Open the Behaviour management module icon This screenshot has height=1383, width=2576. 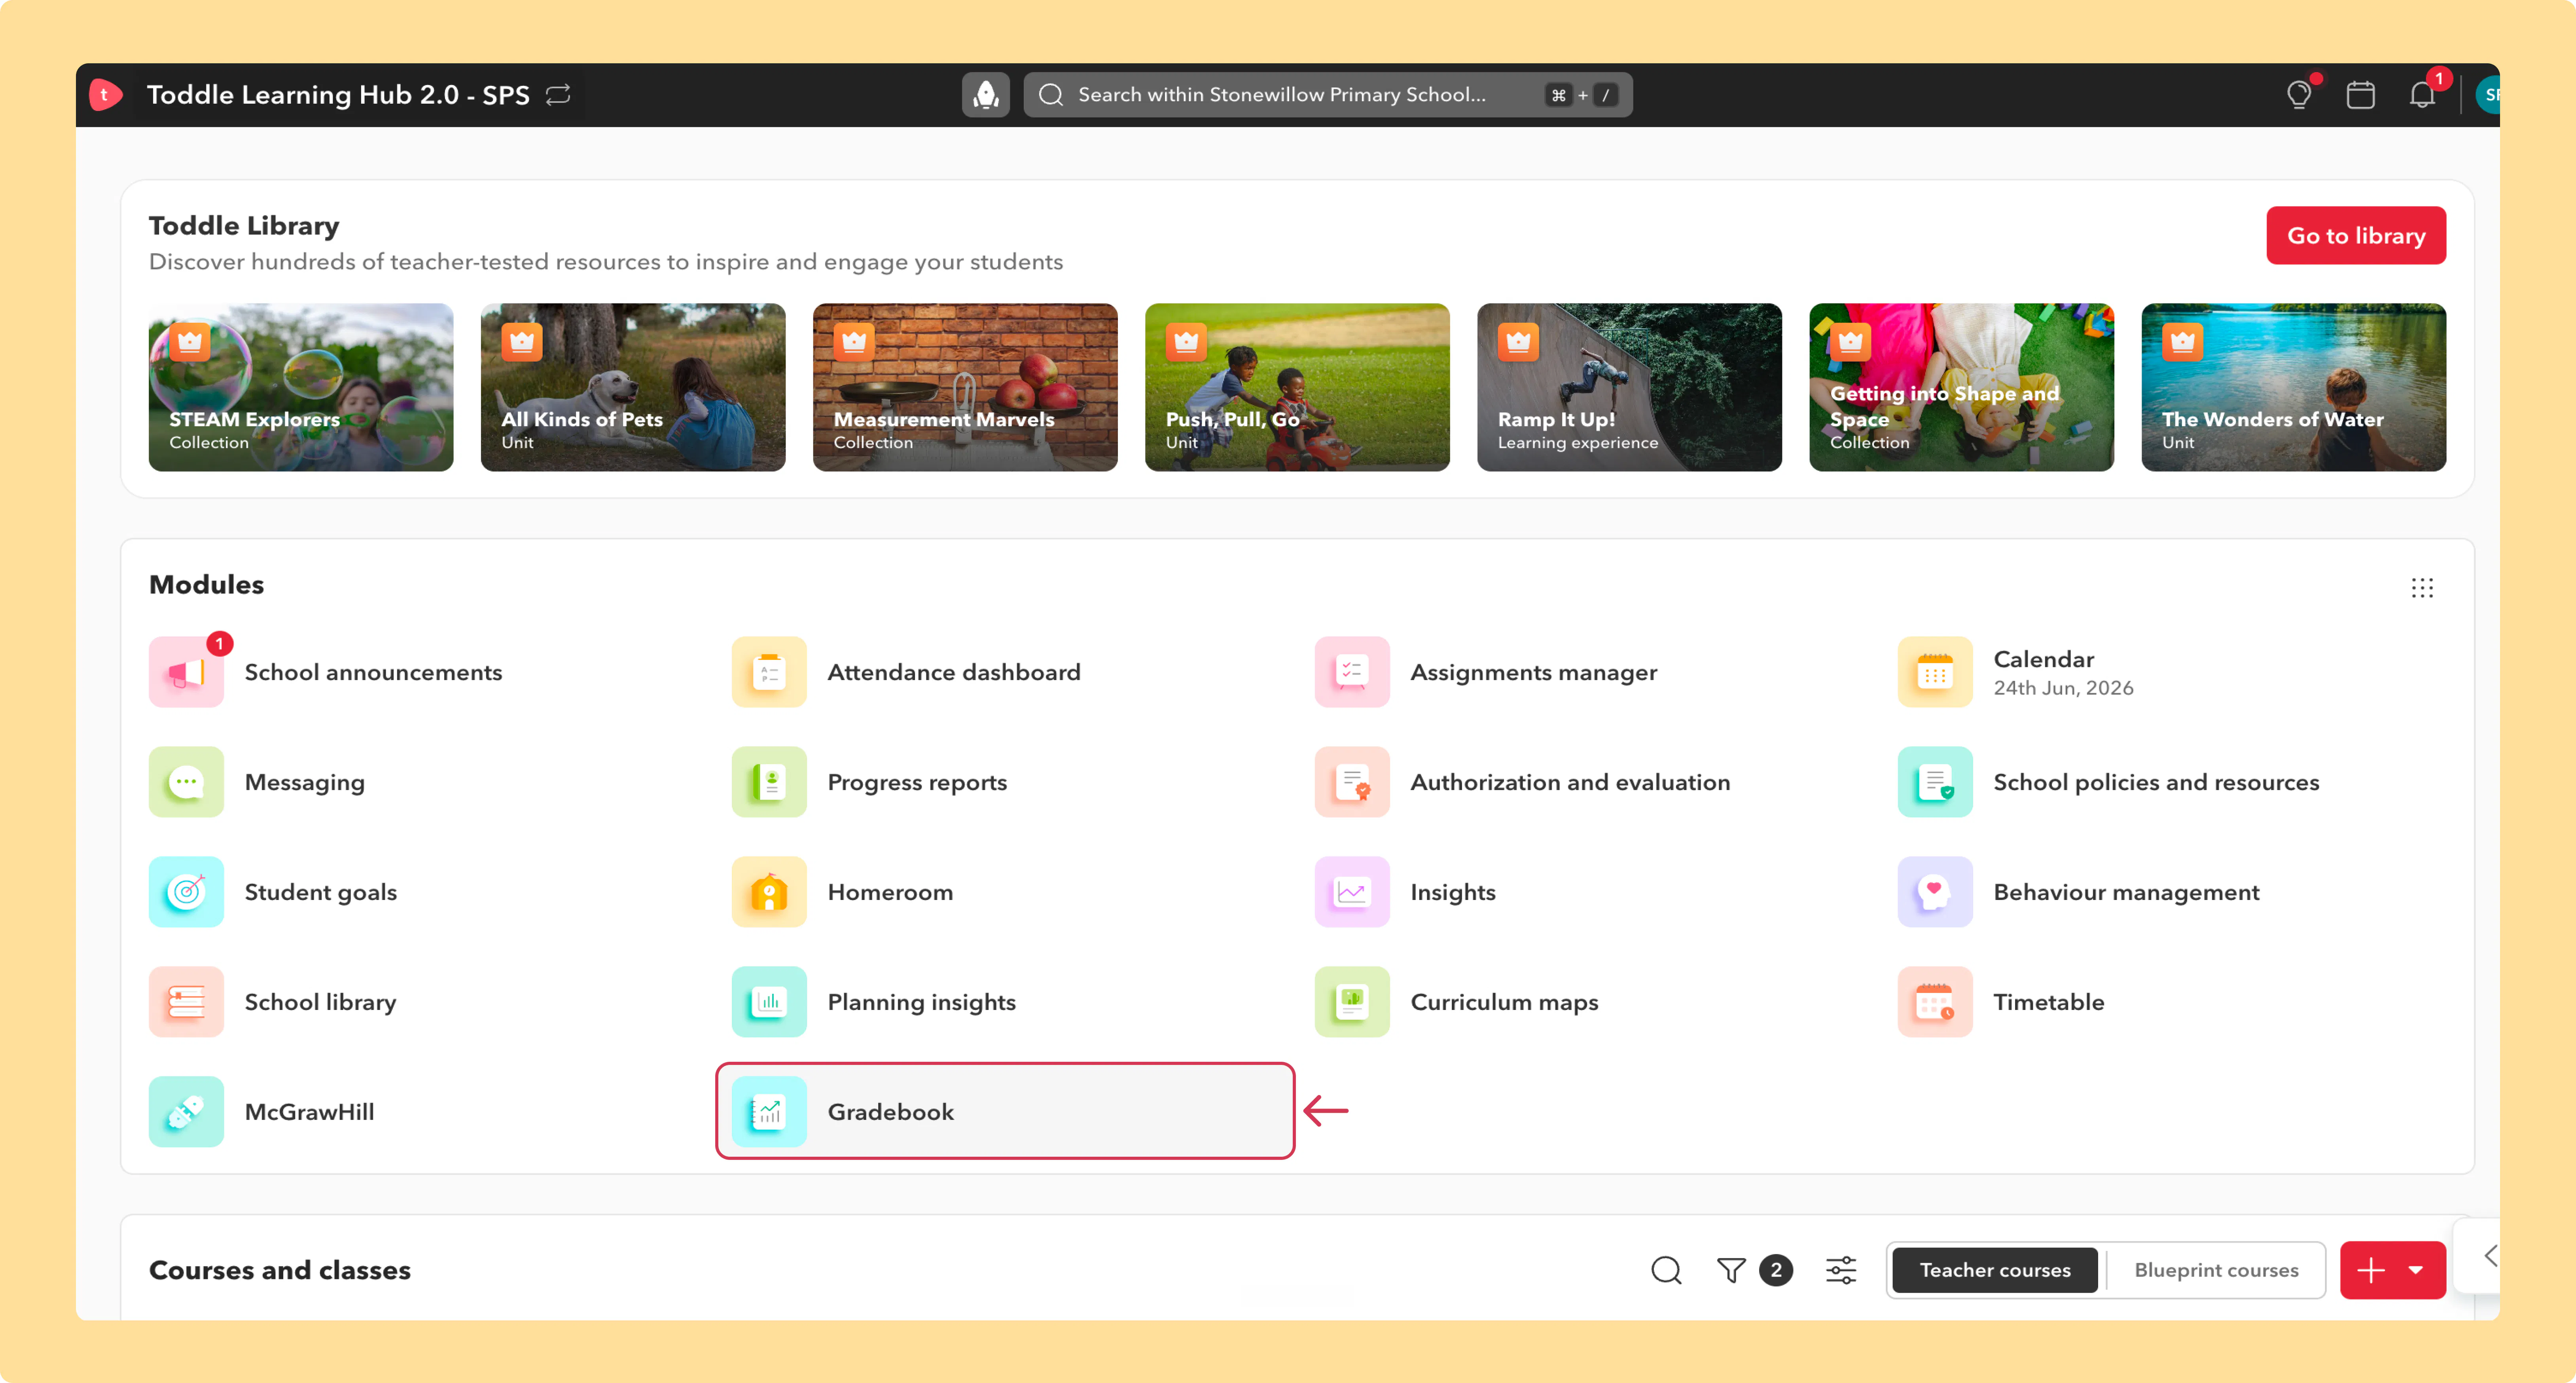pyautogui.click(x=1934, y=892)
